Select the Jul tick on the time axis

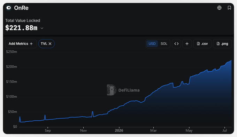click(x=224, y=130)
